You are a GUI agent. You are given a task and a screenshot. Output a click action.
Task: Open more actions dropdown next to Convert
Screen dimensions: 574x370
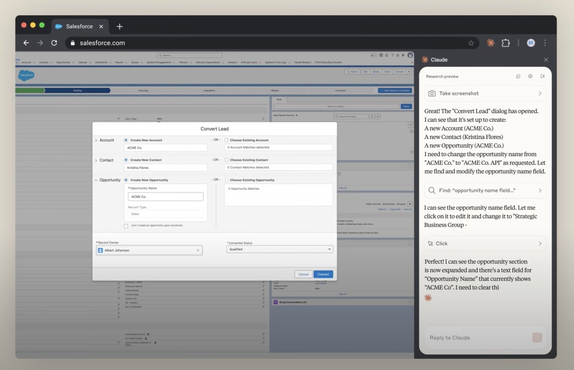coord(409,72)
